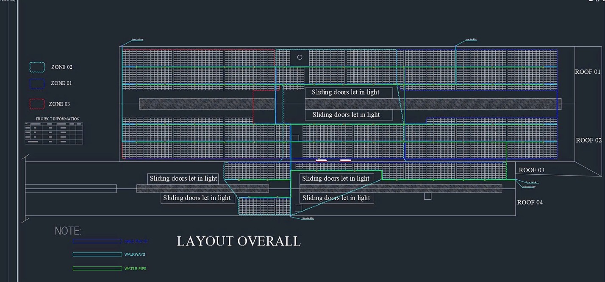Select the circle symbol on Roof 01
The width and height of the screenshot is (605, 282).
point(300,57)
